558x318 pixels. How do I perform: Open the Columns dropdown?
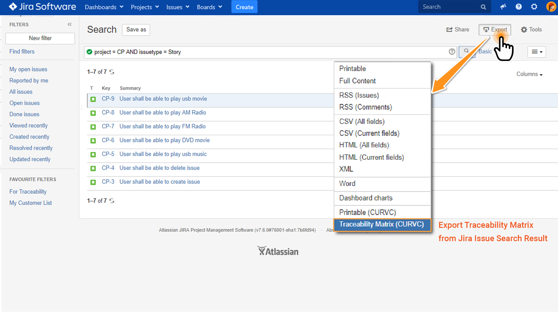pyautogui.click(x=529, y=74)
